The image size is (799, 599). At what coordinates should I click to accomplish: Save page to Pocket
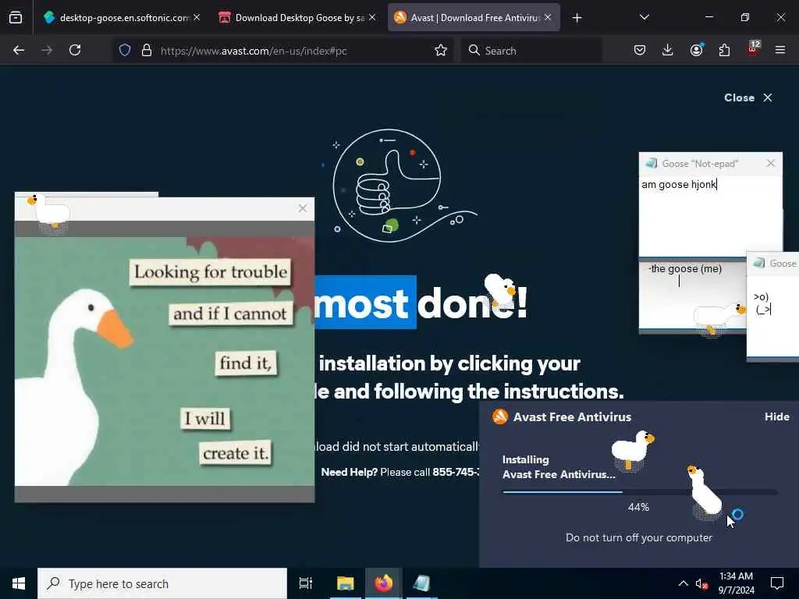tap(640, 50)
